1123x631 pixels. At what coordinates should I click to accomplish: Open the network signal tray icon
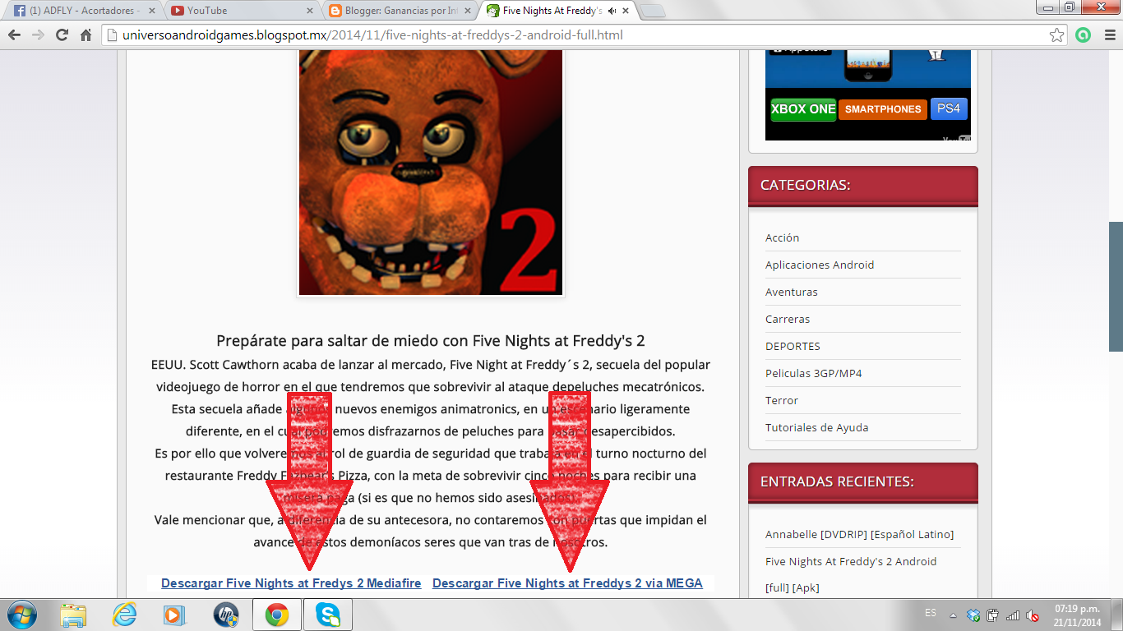(x=1013, y=615)
